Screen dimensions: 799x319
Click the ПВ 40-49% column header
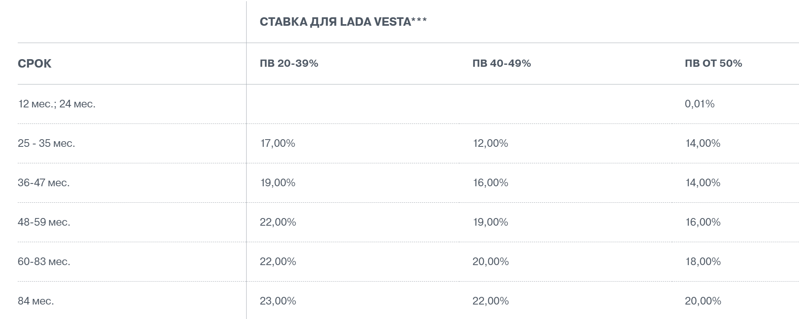502,63
